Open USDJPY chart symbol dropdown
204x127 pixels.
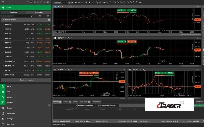coord(140,69)
